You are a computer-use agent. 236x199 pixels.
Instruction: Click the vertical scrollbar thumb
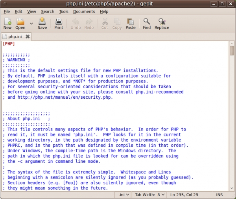pos(232,51)
